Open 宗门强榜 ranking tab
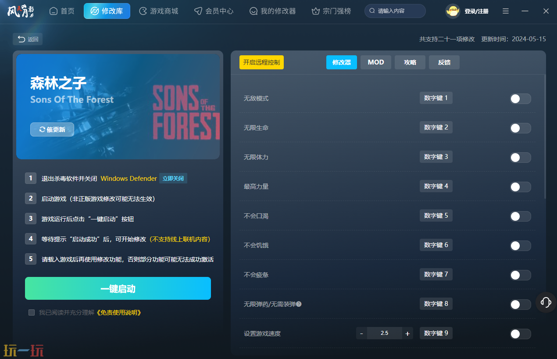This screenshot has height=359, width=557. (331, 11)
